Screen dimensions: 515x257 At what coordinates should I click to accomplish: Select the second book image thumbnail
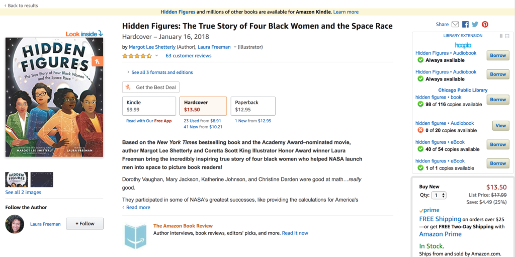click(x=42, y=180)
